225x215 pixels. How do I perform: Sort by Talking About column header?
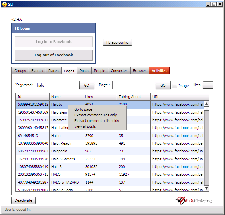(x=134, y=97)
